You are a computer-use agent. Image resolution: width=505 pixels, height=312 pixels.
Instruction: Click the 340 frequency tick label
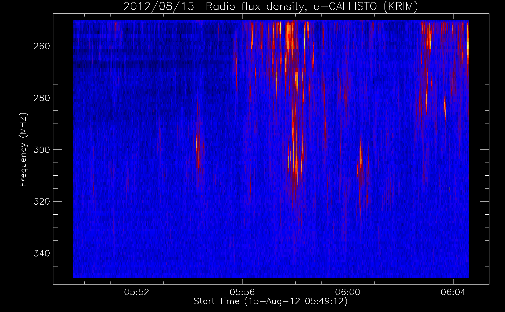tap(42, 253)
